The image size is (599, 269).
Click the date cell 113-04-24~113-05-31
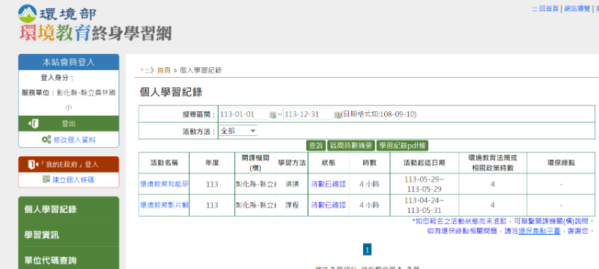pyautogui.click(x=425, y=205)
